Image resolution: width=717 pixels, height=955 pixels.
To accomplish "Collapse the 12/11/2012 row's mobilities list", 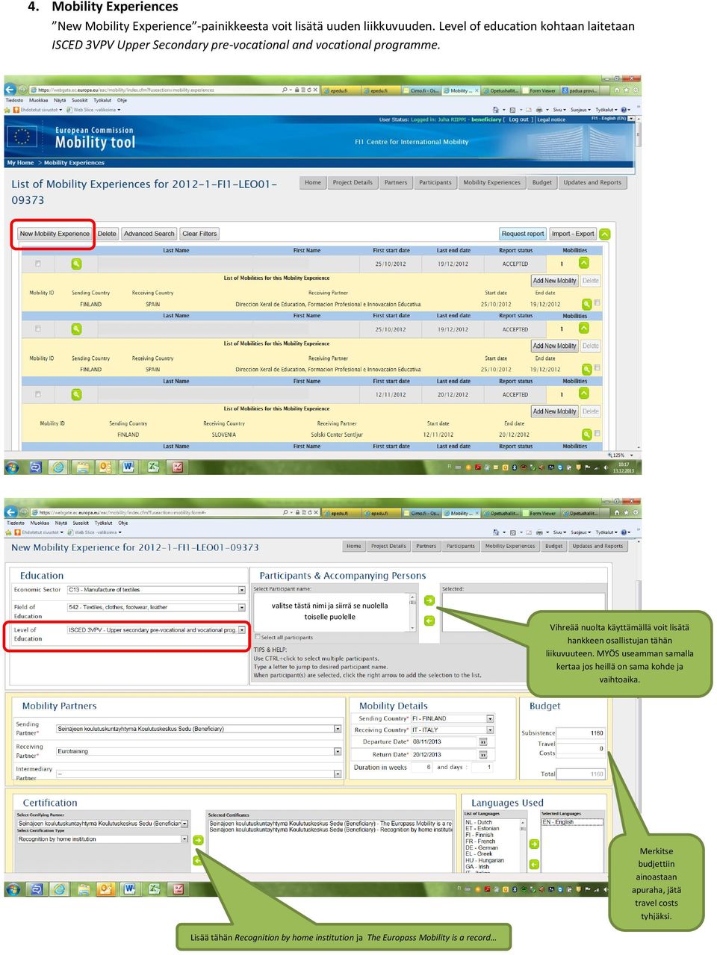I will pos(584,393).
